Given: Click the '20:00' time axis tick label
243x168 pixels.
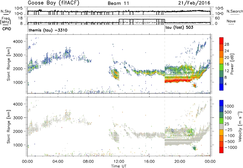Looking at the screenshot, I should (180, 162).
